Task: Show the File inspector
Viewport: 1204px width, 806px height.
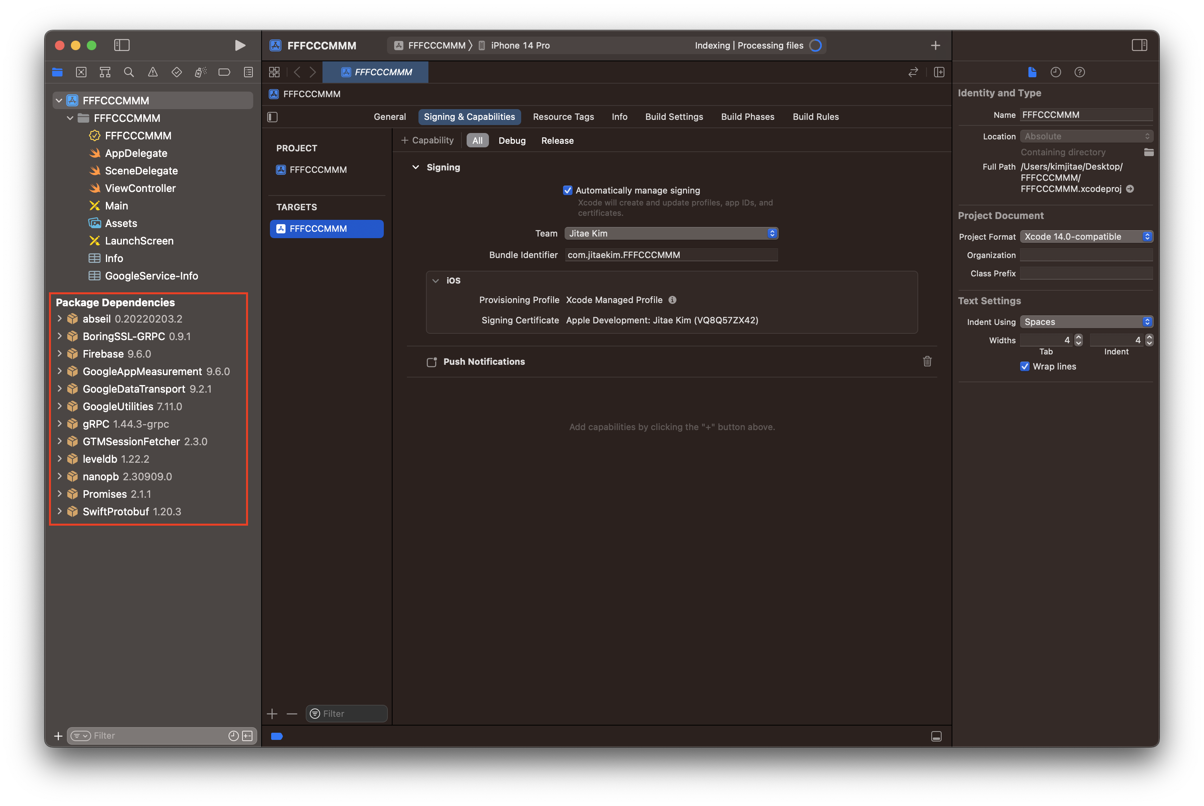Action: coord(1032,72)
